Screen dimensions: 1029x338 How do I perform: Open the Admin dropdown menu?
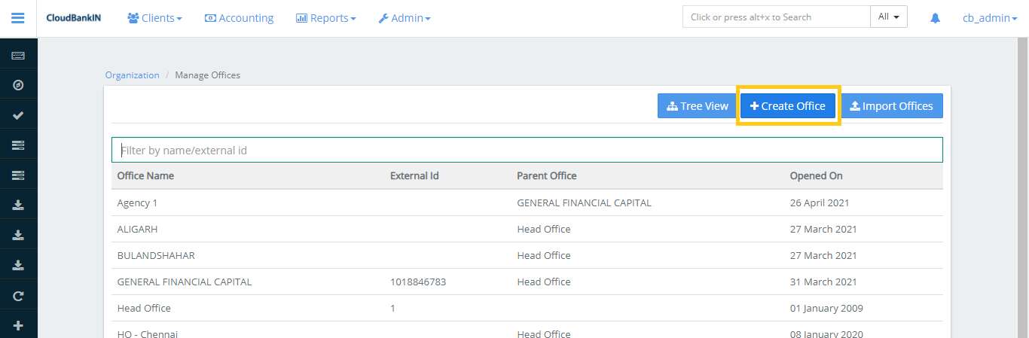(x=404, y=18)
